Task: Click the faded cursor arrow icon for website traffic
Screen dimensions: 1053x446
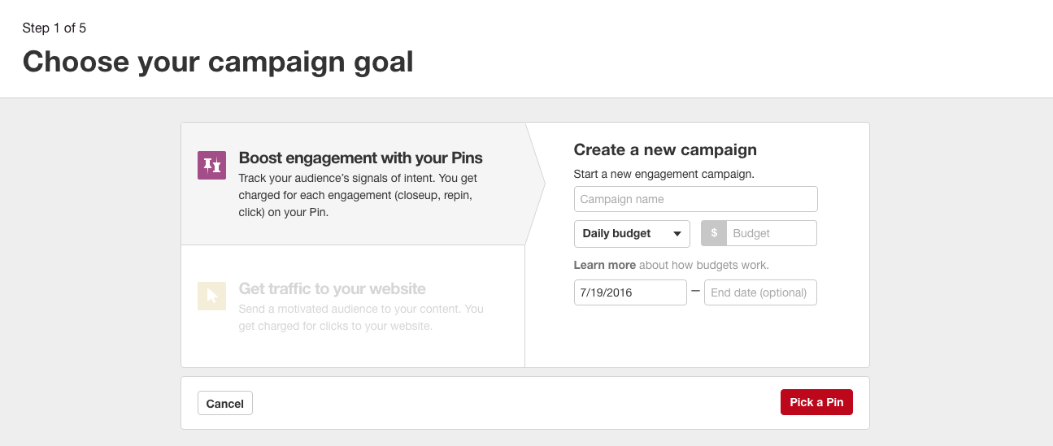Action: (x=211, y=296)
